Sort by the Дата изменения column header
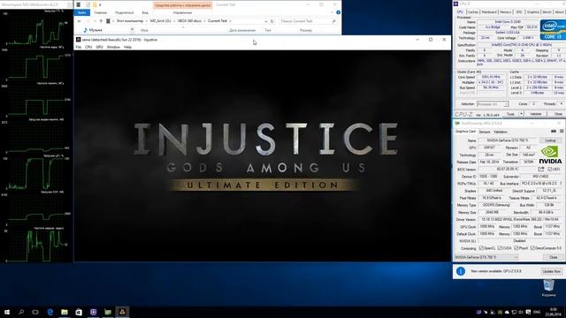This screenshot has width=566, height=318. (x=242, y=30)
